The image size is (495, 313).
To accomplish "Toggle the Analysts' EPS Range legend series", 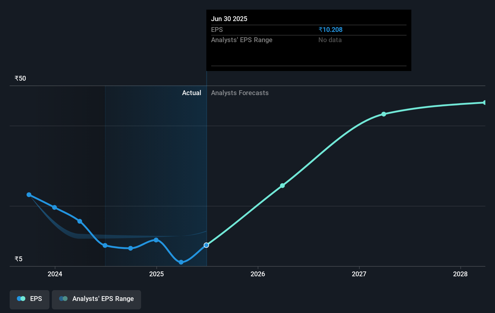I will pos(96,299).
